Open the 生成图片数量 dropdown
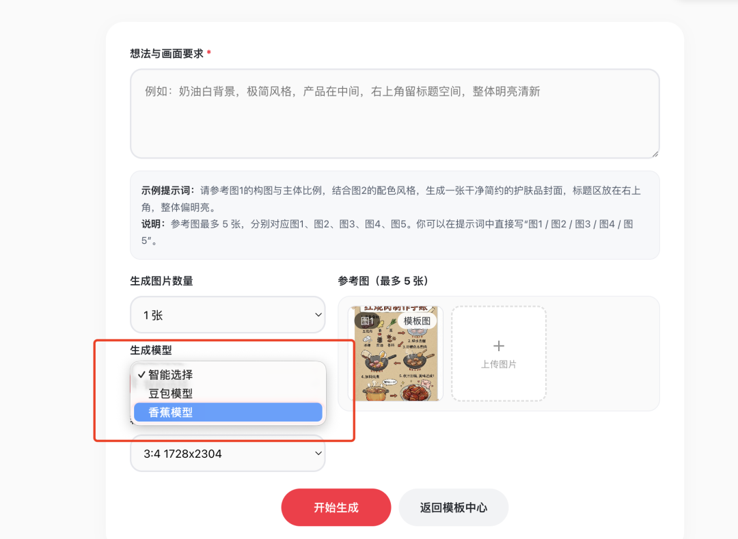 pos(228,315)
